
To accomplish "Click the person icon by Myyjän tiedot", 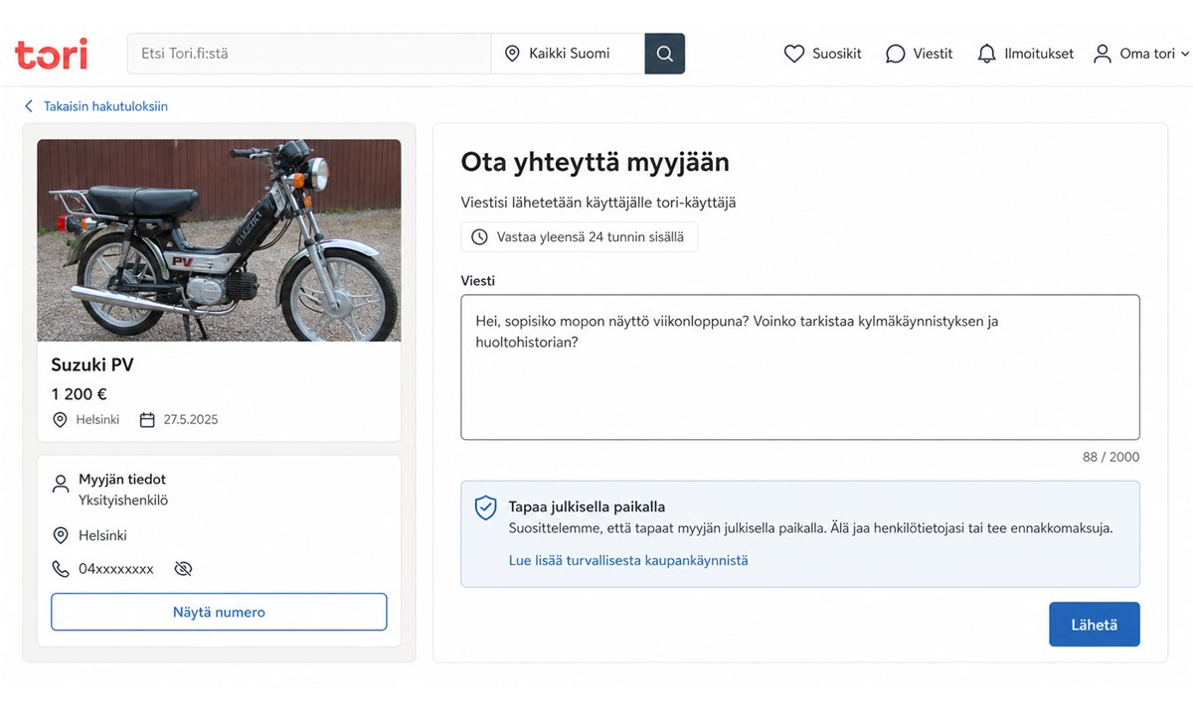I will pos(61,485).
